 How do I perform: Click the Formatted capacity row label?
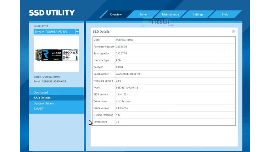click(104, 47)
